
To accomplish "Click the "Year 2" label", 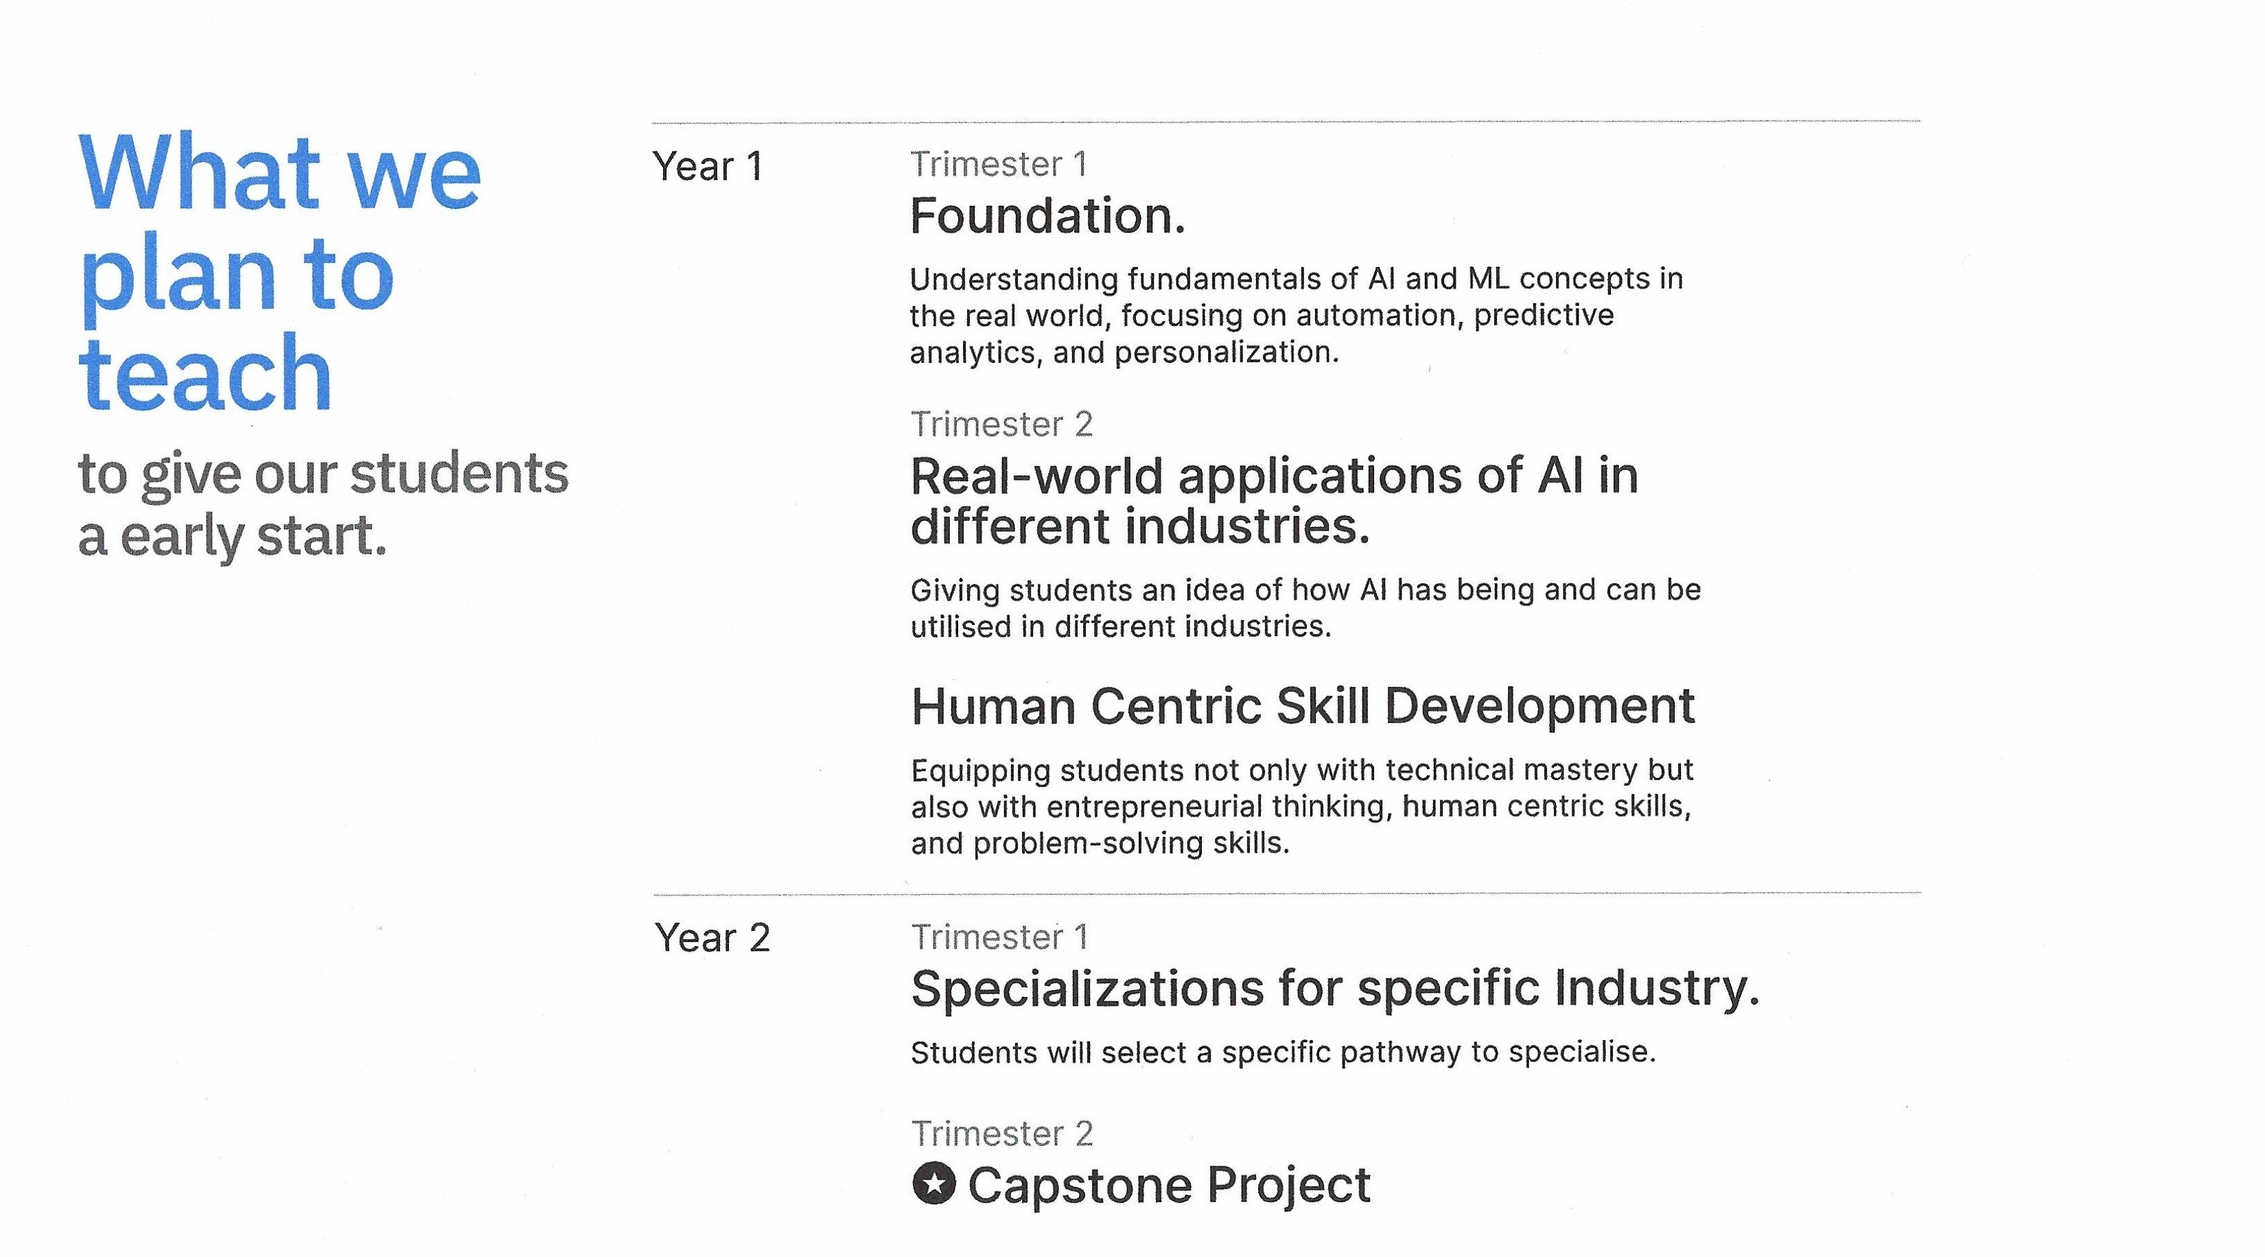I will click(x=712, y=938).
